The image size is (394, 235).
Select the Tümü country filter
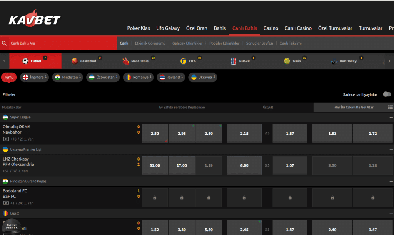9,77
